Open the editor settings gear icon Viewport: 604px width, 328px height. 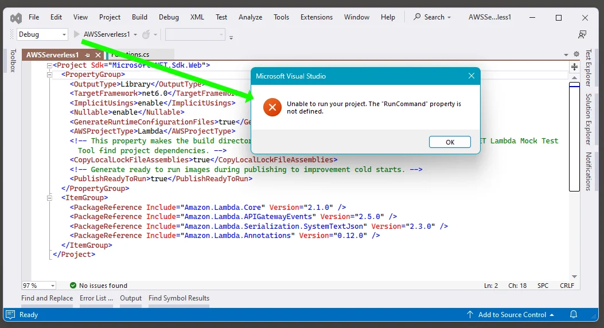pyautogui.click(x=576, y=54)
